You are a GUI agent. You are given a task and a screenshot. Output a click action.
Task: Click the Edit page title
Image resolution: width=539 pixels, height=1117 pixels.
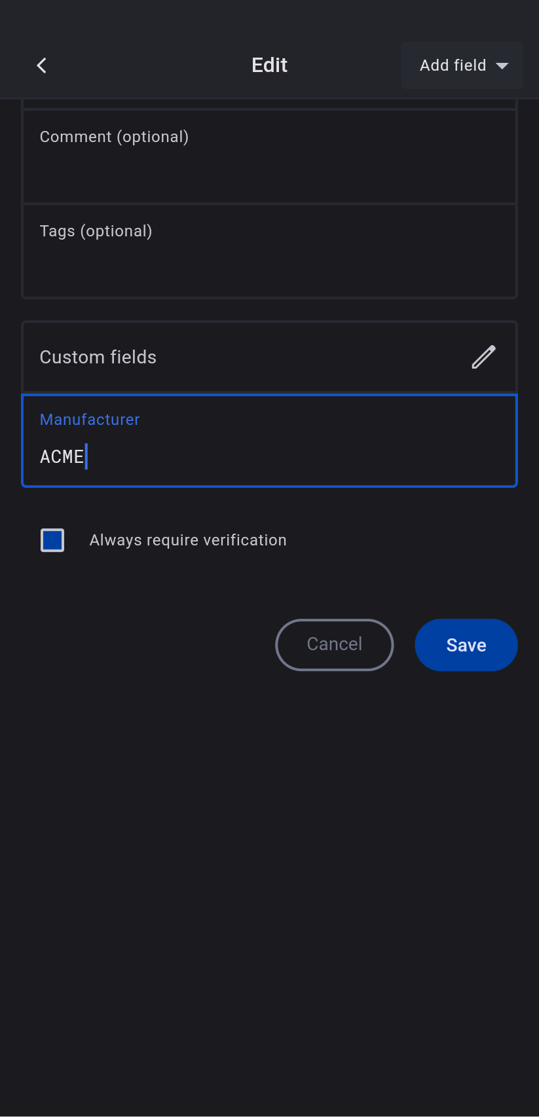click(269, 65)
